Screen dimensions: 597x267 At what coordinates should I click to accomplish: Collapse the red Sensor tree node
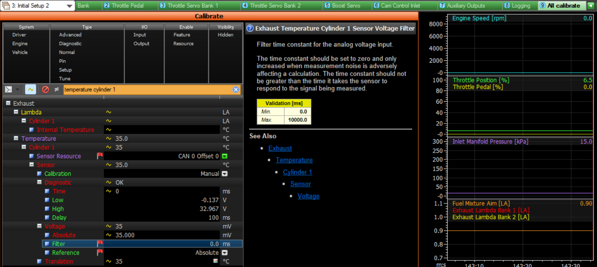click(31, 164)
